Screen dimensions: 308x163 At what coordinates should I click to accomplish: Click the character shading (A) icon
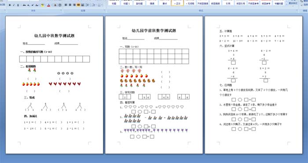(x=55, y=5)
